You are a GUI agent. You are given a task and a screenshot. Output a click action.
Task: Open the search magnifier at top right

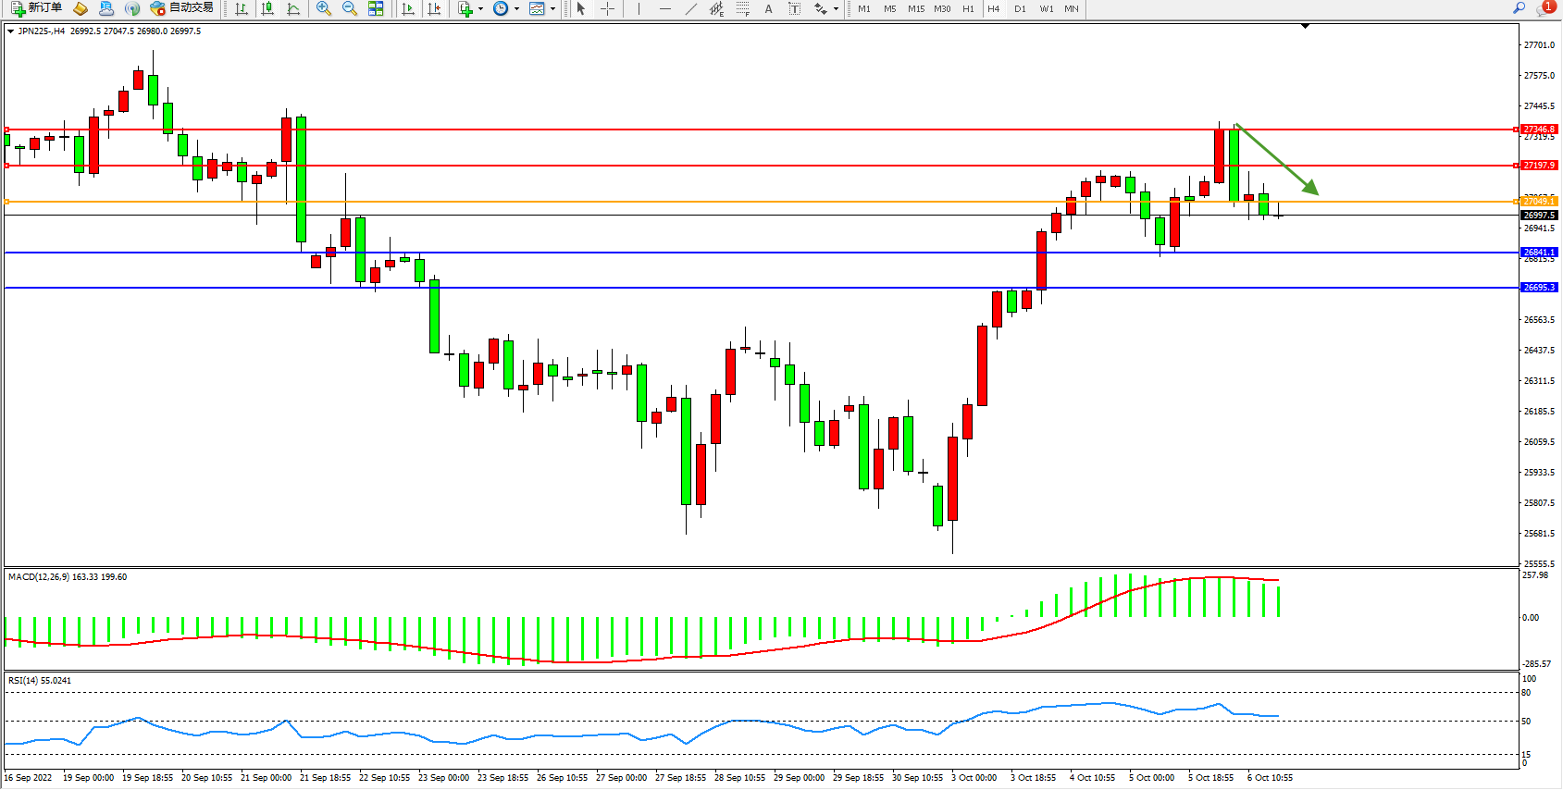(x=1519, y=8)
